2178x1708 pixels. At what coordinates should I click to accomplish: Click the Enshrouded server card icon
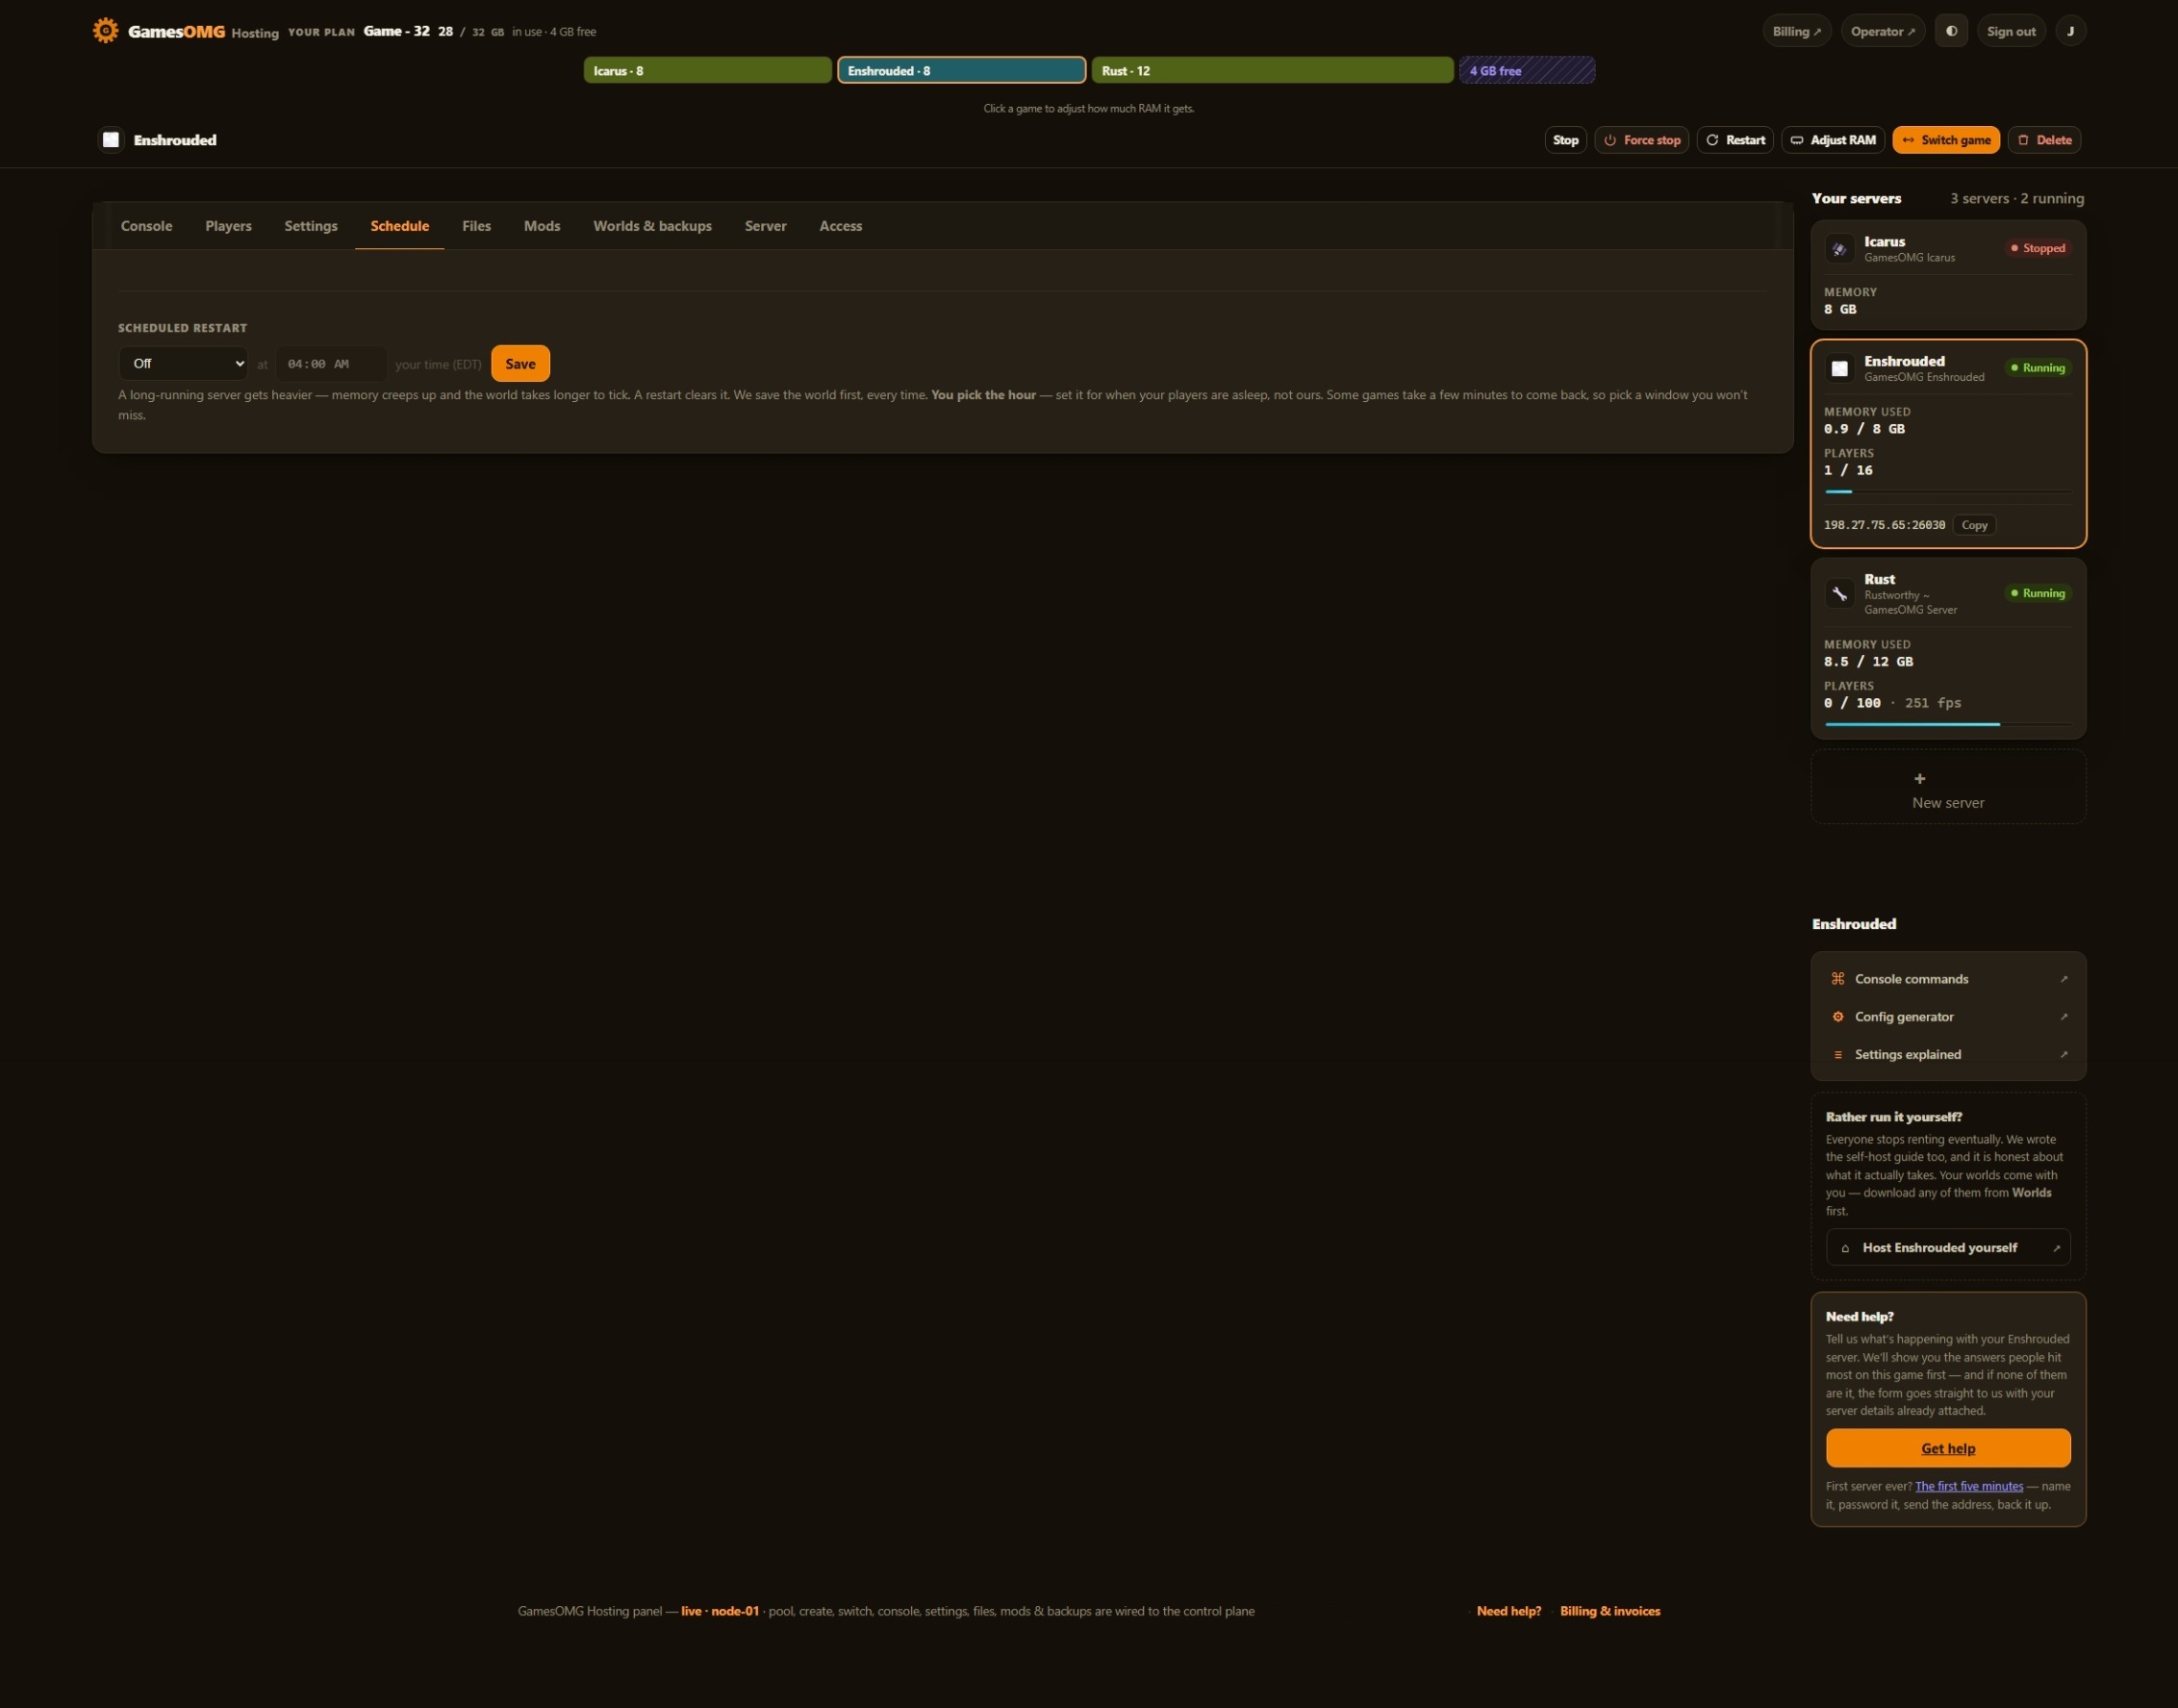[1838, 369]
